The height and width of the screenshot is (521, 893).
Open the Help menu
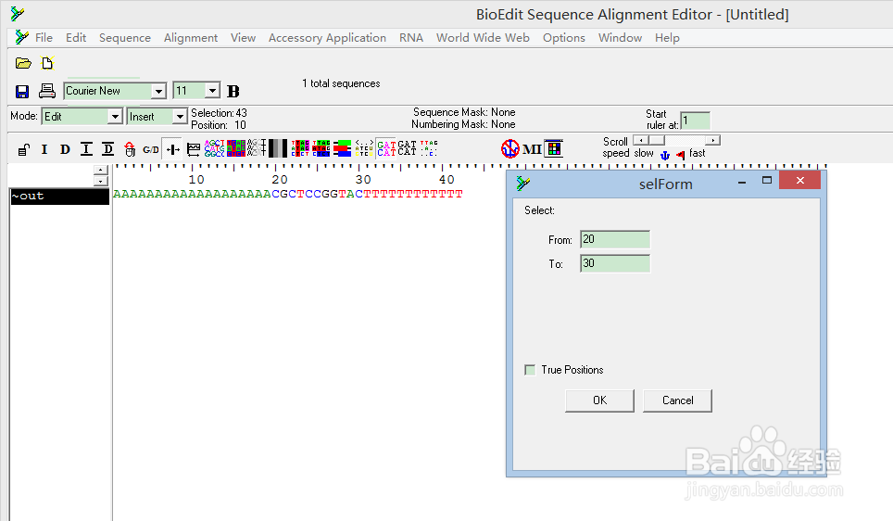(x=667, y=38)
